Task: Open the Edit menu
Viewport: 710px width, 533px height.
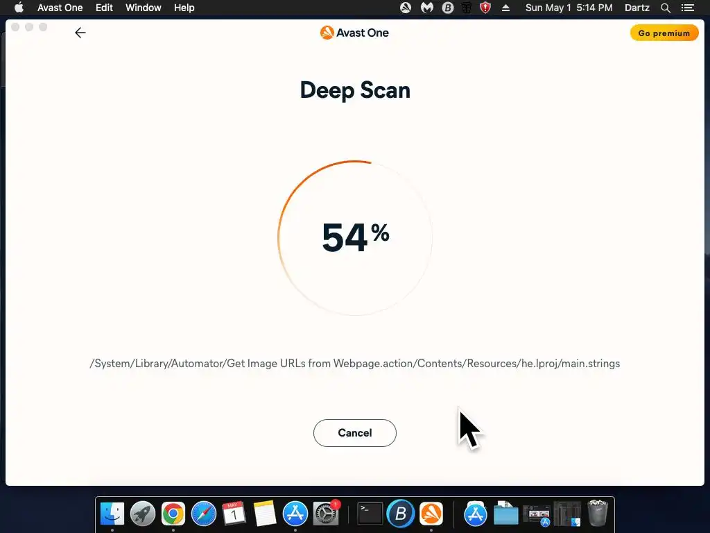Action: click(x=104, y=8)
